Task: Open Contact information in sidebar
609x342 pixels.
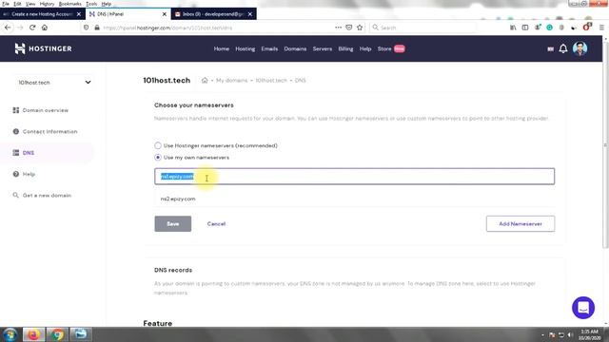Action: tap(45, 131)
